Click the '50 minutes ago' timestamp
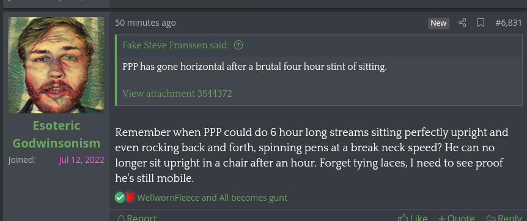Screen dimensions: 527x221 tap(145, 23)
